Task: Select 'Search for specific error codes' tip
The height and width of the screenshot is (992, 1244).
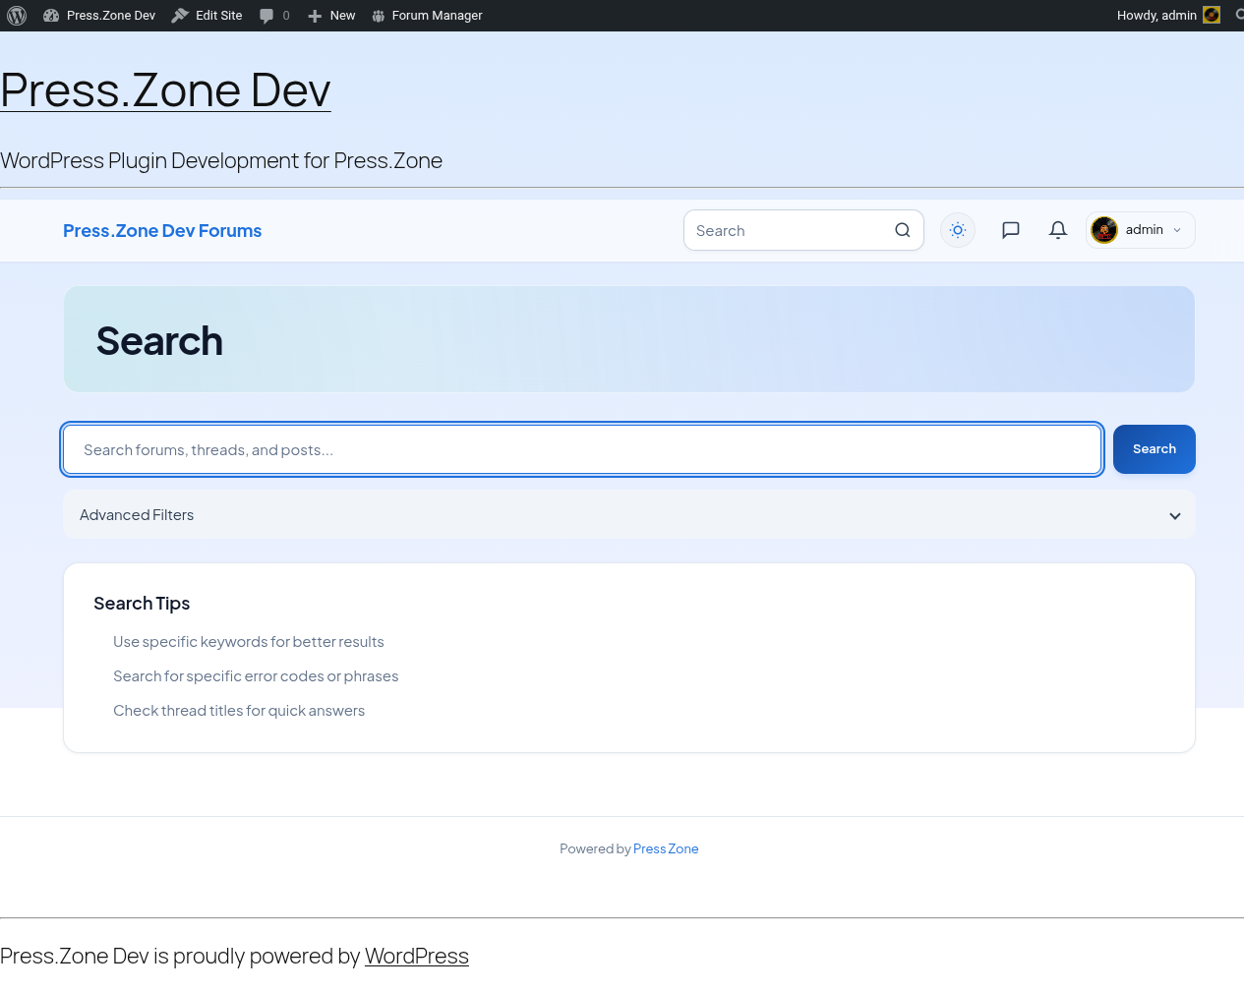Action: click(x=256, y=676)
